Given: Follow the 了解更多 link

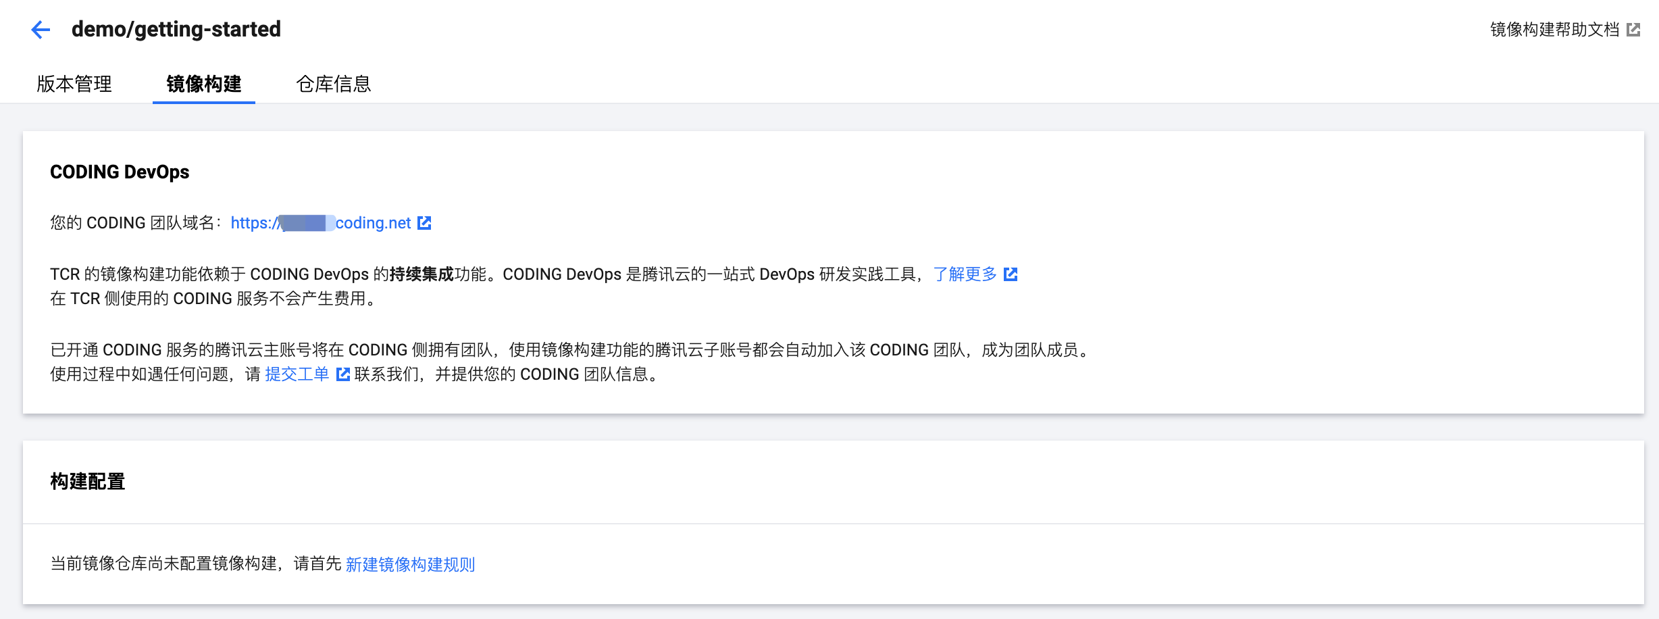Looking at the screenshot, I should pos(965,274).
